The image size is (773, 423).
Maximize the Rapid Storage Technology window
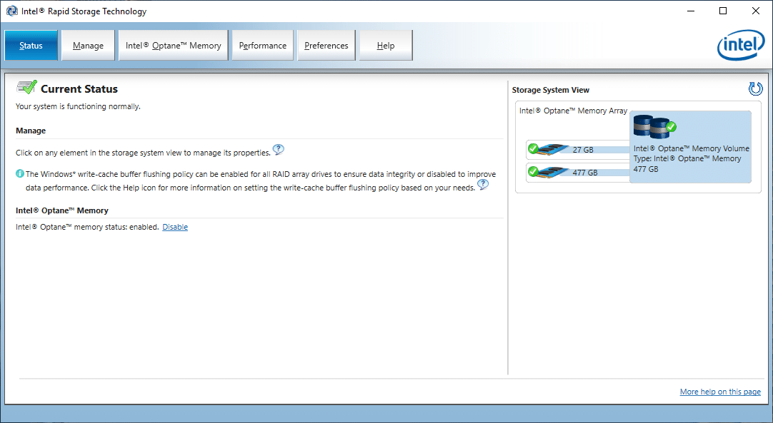coord(723,11)
